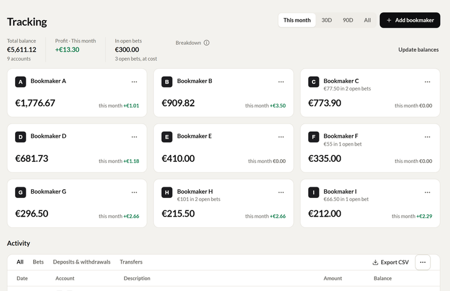
Task: Click the €773.90 balance amount
Action: click(324, 103)
